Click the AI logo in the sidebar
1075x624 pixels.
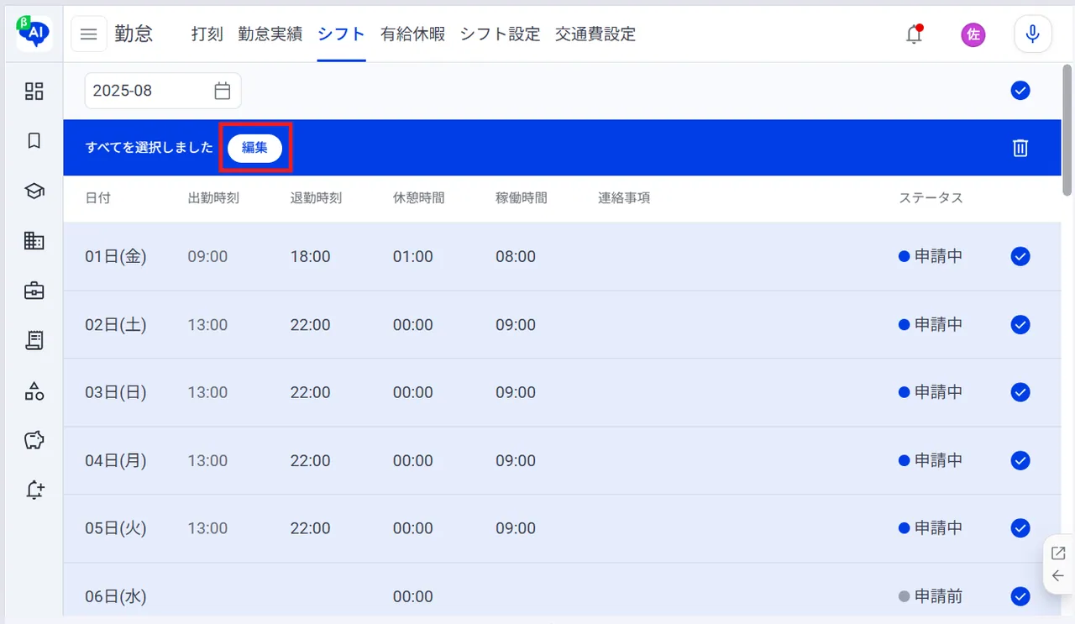(x=34, y=34)
